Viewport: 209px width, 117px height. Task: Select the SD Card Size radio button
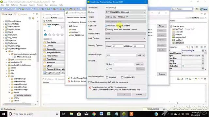(107, 64)
